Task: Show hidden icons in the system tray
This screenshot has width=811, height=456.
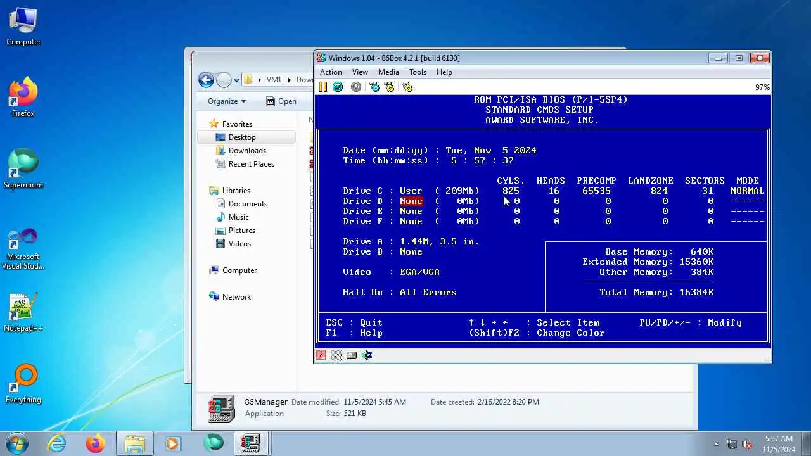Action: (717, 445)
